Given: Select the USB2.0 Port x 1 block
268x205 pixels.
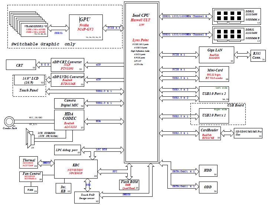Looking at the screenshot, I should tap(214, 116).
